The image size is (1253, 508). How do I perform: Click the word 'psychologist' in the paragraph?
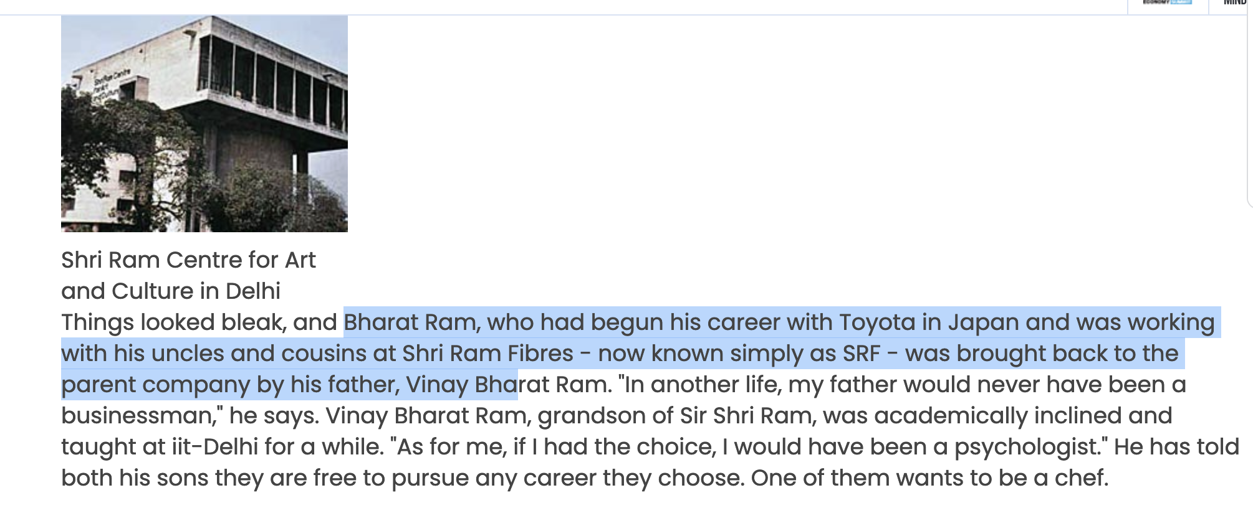(1027, 448)
